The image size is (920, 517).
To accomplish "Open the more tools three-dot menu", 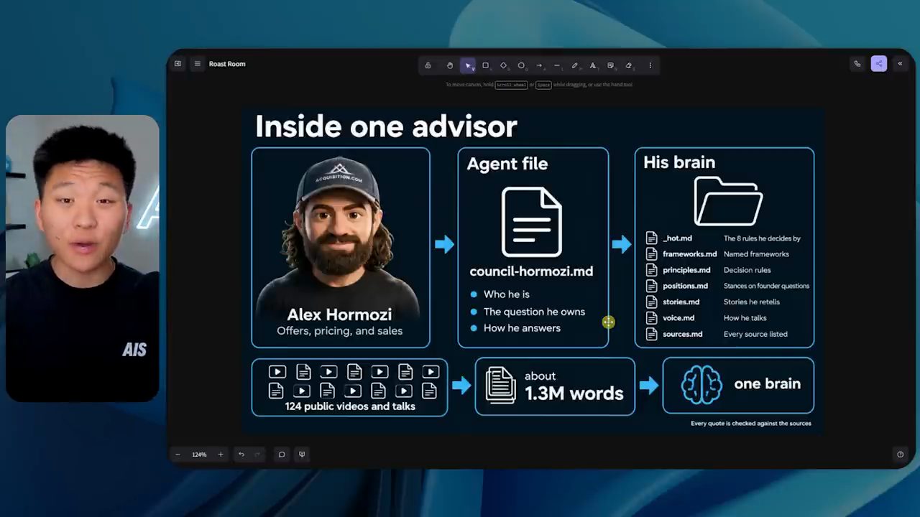I will tap(650, 65).
